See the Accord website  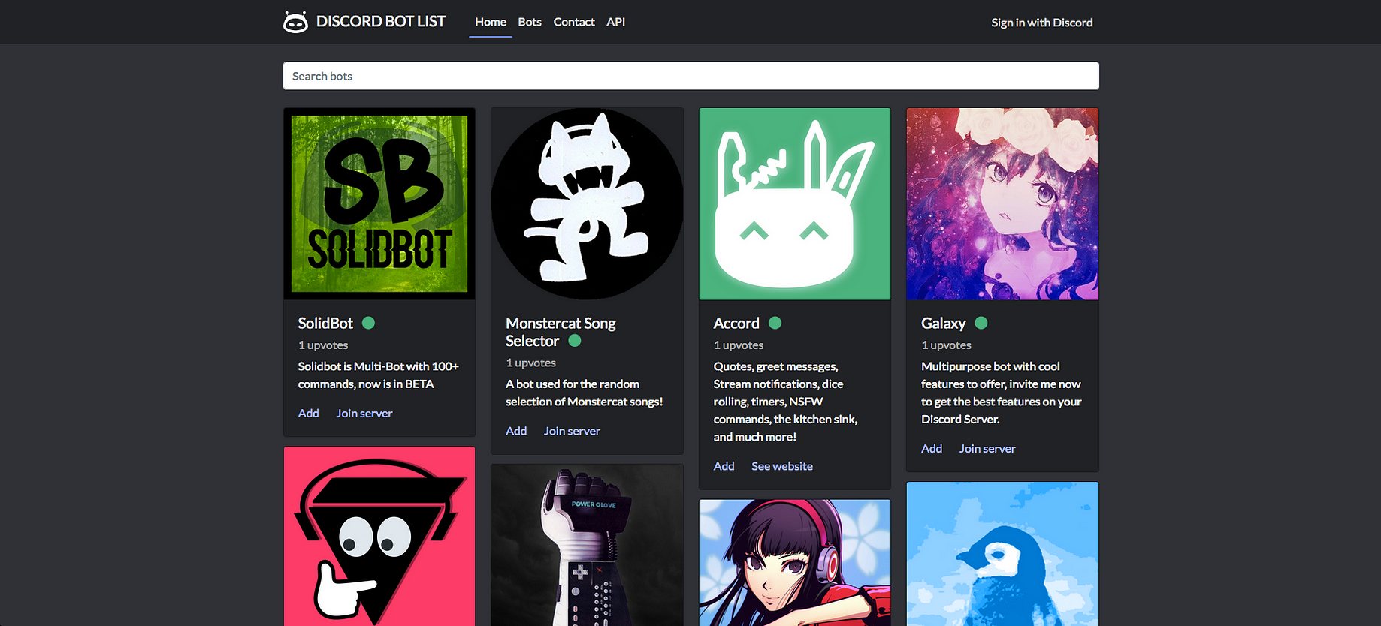tap(782, 466)
